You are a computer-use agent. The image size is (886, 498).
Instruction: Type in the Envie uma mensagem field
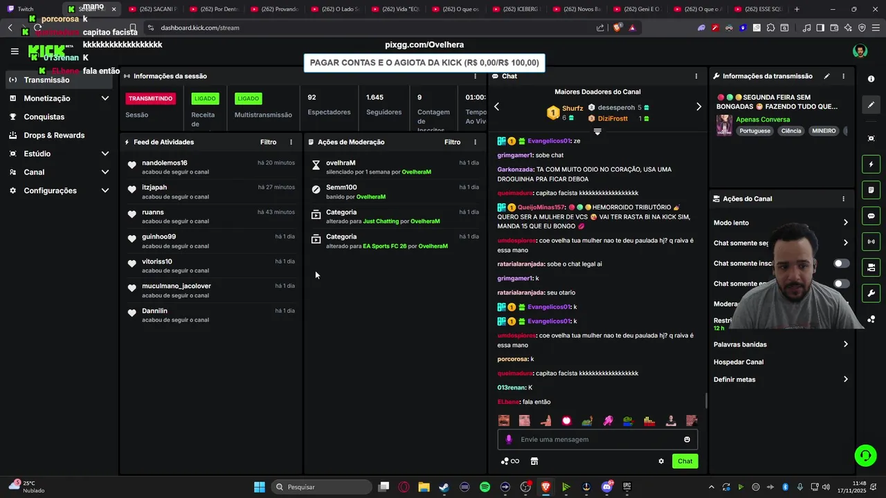597,439
